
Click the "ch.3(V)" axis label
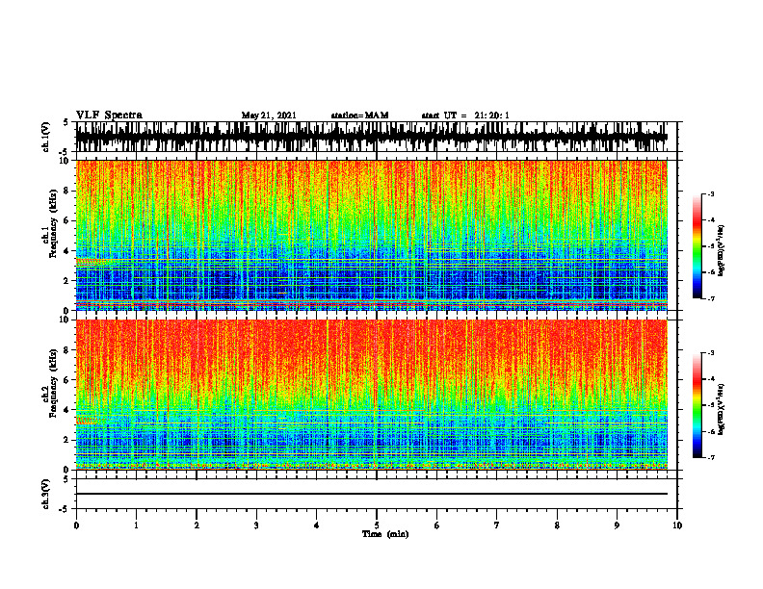click(45, 494)
